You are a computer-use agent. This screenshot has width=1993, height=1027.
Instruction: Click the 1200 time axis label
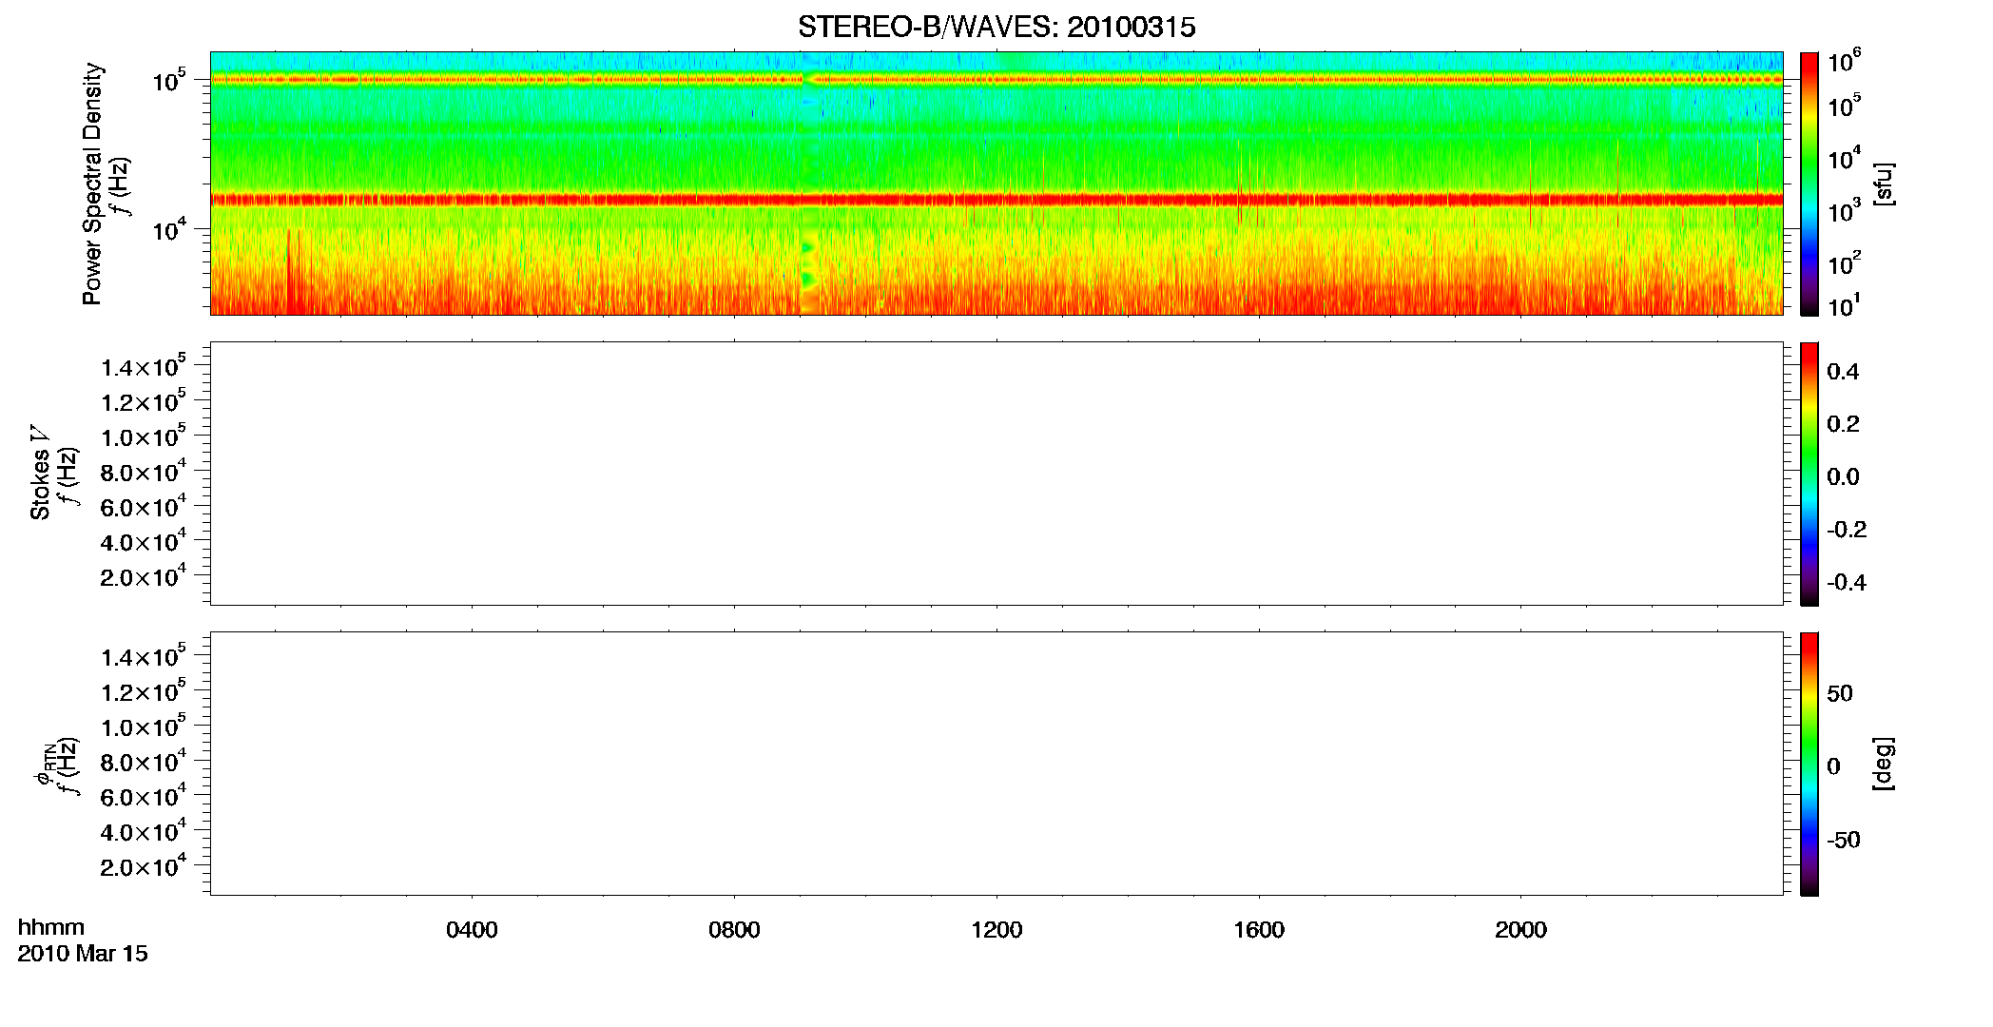[996, 930]
